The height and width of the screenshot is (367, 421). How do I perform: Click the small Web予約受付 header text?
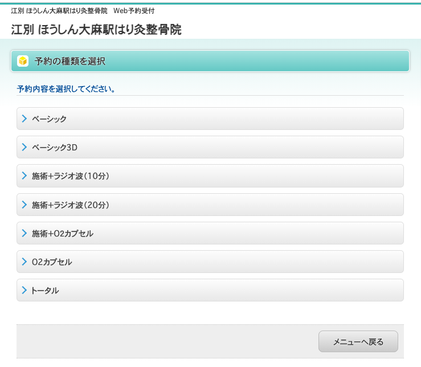tap(134, 11)
